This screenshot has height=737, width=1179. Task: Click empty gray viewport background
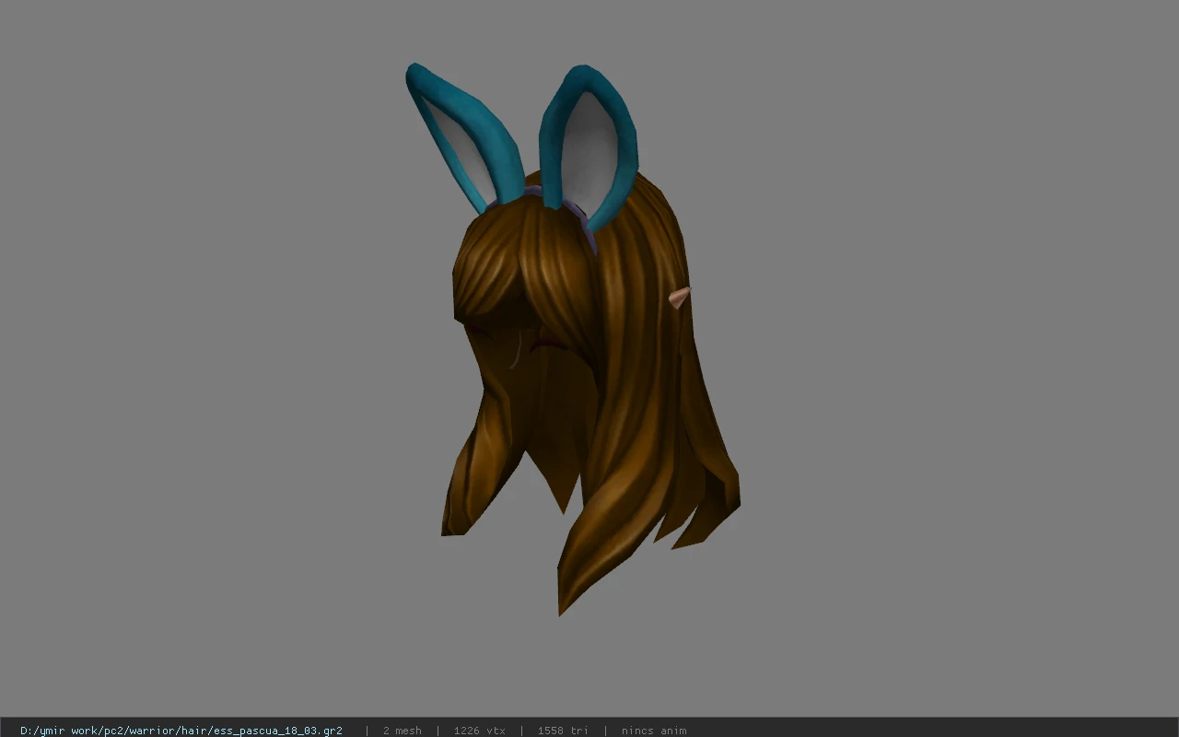click(921, 368)
